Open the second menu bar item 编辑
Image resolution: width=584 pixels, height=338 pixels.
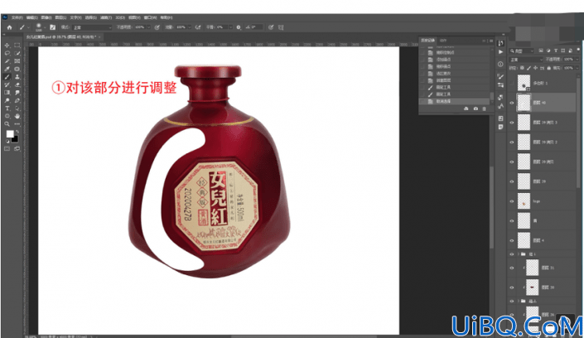coord(31,17)
